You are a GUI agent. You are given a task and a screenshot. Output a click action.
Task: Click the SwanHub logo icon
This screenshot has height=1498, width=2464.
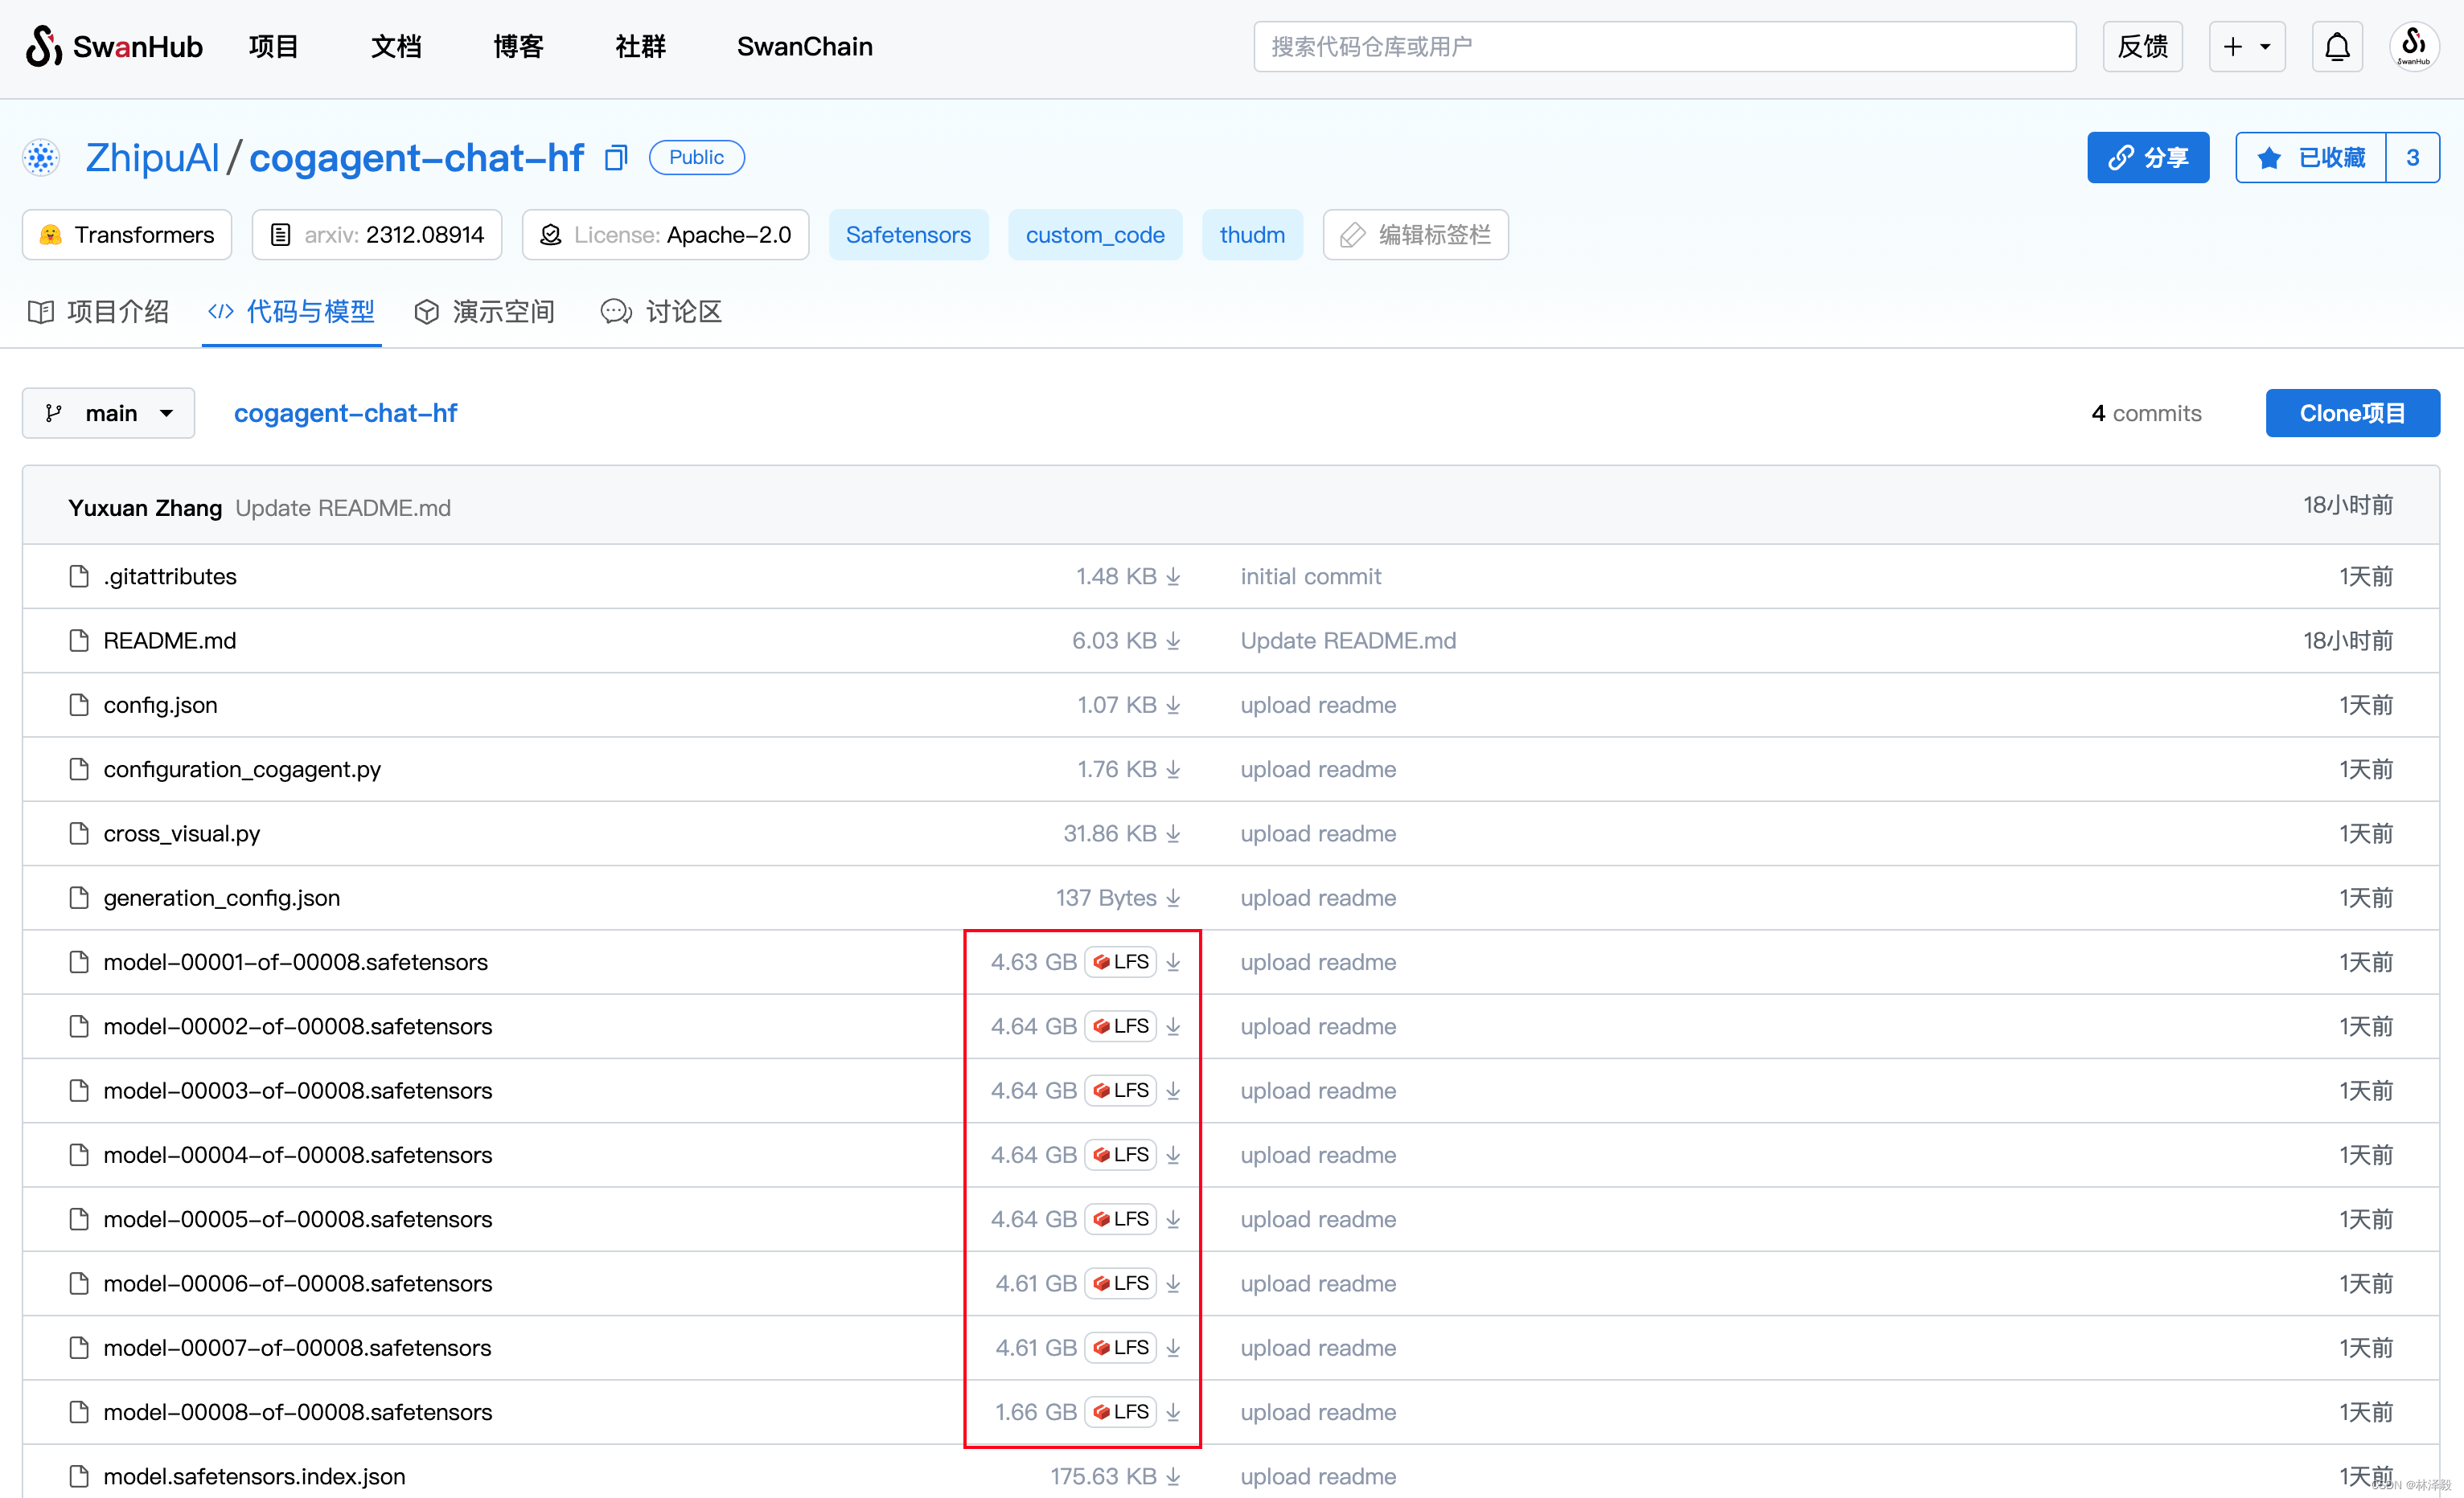(43, 46)
